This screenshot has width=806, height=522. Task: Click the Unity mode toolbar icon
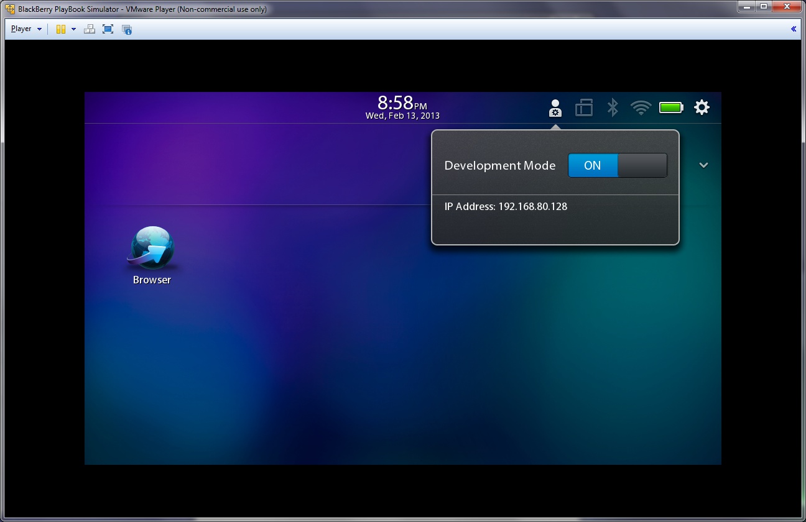click(127, 29)
